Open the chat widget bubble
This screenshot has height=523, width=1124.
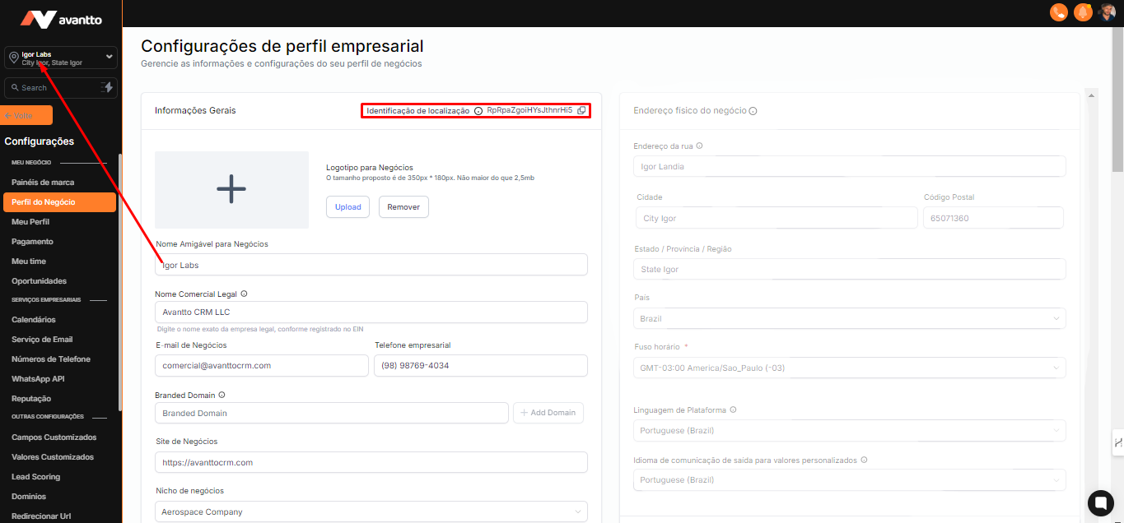click(1100, 502)
